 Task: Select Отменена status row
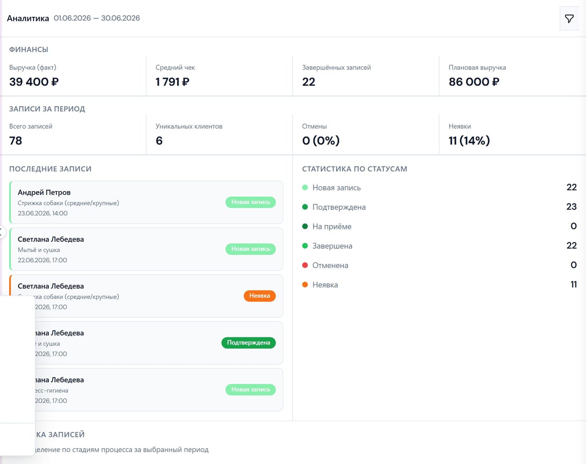tap(439, 265)
